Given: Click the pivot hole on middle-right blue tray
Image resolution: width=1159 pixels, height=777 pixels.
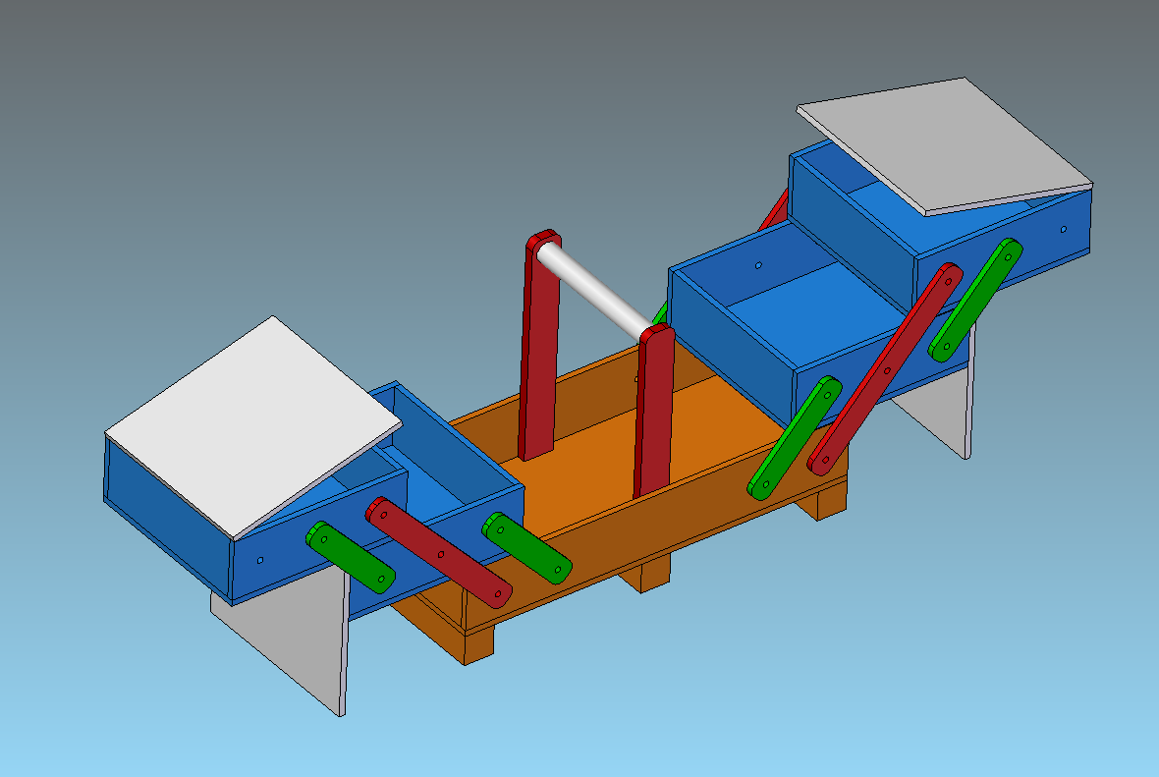Looking at the screenshot, I should pos(758,264).
